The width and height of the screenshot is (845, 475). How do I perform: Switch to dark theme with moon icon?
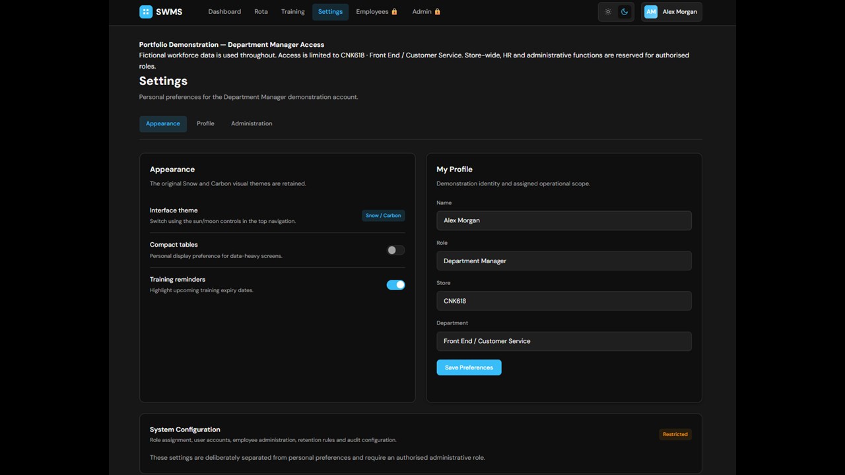pyautogui.click(x=624, y=12)
